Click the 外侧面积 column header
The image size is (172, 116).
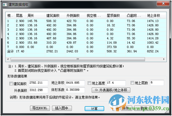75,16
